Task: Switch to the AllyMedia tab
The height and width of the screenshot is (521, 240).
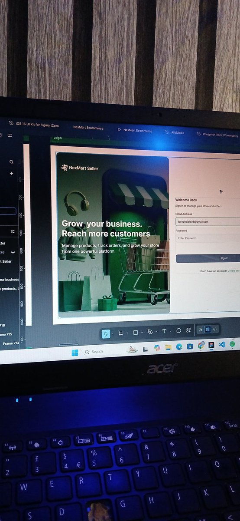Action: [x=175, y=133]
